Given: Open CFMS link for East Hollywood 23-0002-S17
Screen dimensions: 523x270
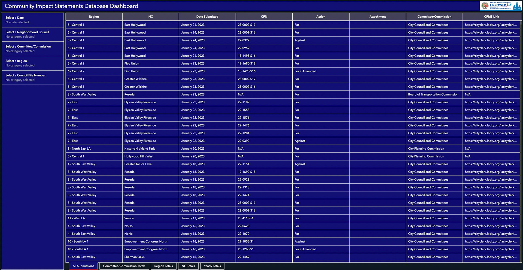Looking at the screenshot, I should [x=491, y=25].
